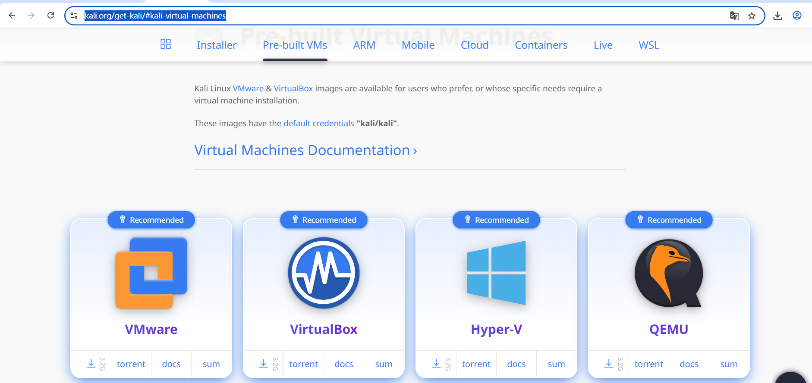Viewport: 812px width, 383px height.
Task: Click the Recommended badge above VMware
Action: point(151,220)
